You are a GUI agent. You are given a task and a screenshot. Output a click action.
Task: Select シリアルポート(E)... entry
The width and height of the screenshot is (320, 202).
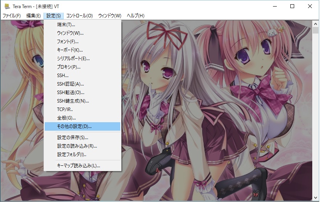point(83,59)
